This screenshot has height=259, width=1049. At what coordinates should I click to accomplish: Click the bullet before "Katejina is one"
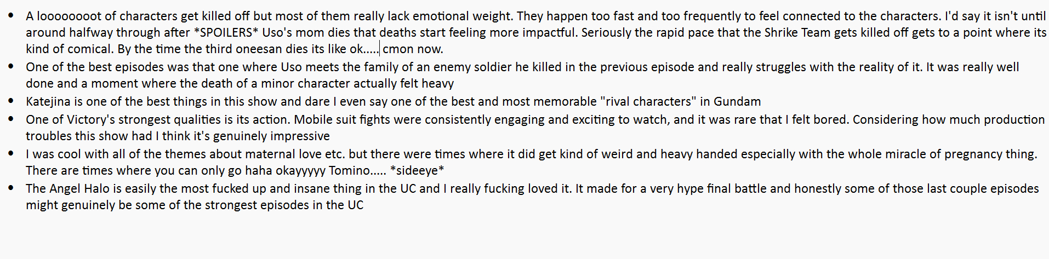click(x=11, y=101)
